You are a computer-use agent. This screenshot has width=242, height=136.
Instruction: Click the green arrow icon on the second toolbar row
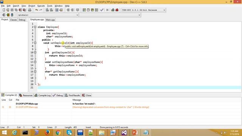pyautogui.click(x=8, y=15)
